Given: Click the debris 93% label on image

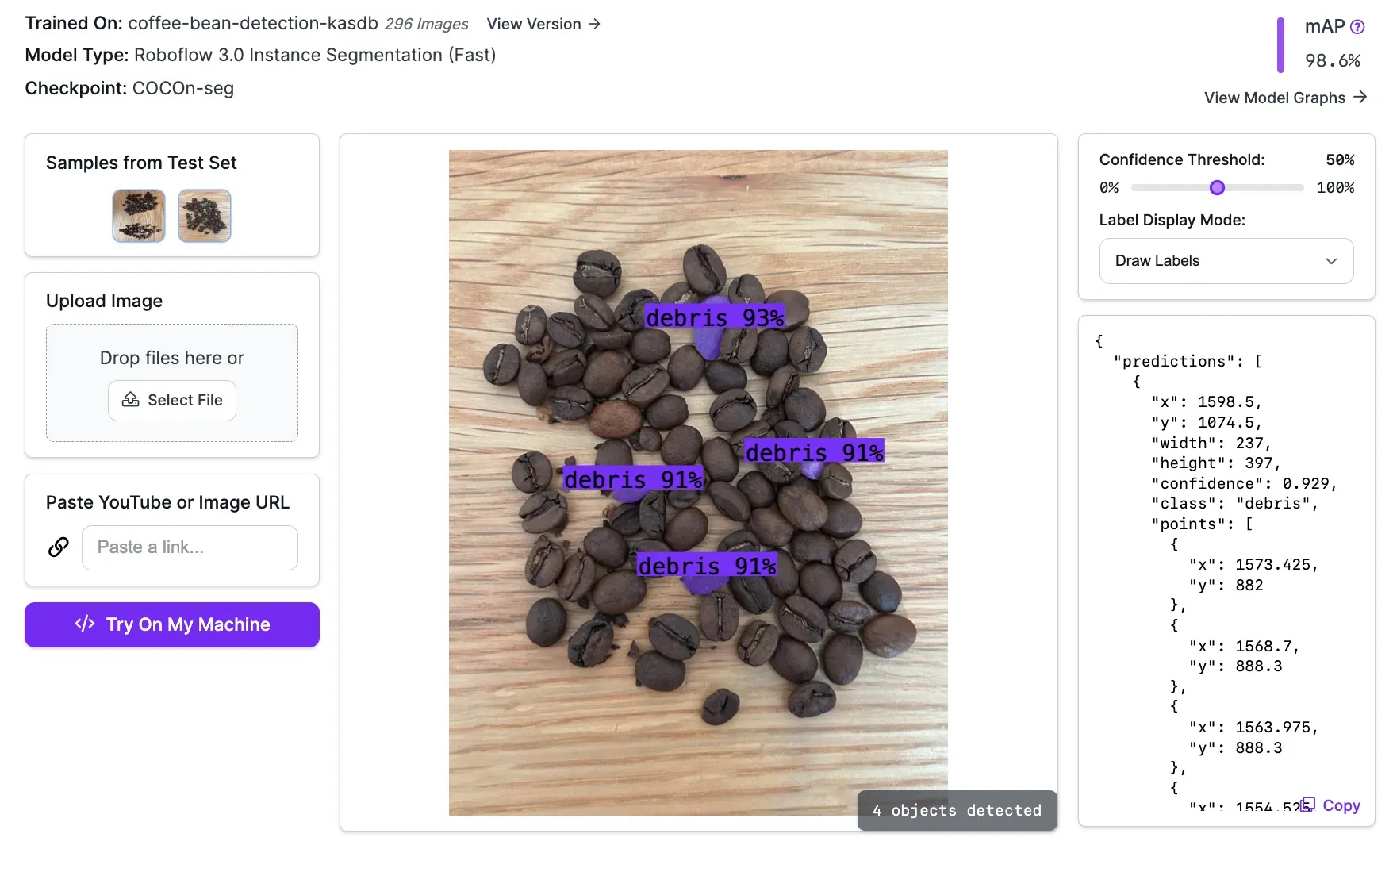Looking at the screenshot, I should tap(714, 317).
